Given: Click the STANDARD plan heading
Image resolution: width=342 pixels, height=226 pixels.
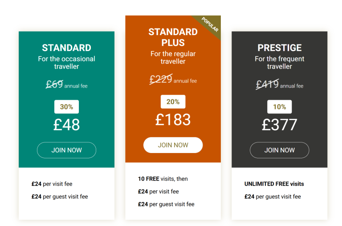Looking at the screenshot, I should click(66, 48).
